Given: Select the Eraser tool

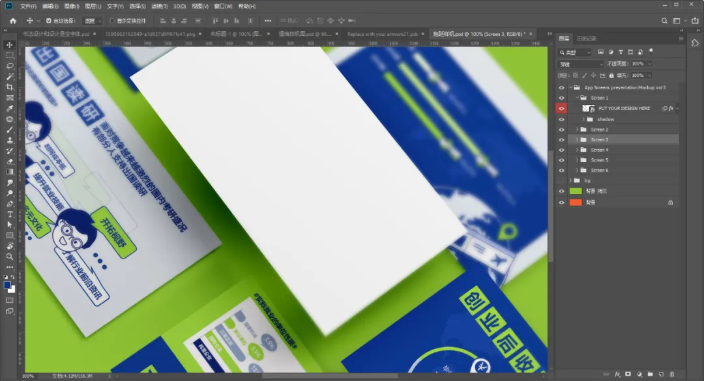Looking at the screenshot, I should click(9, 162).
